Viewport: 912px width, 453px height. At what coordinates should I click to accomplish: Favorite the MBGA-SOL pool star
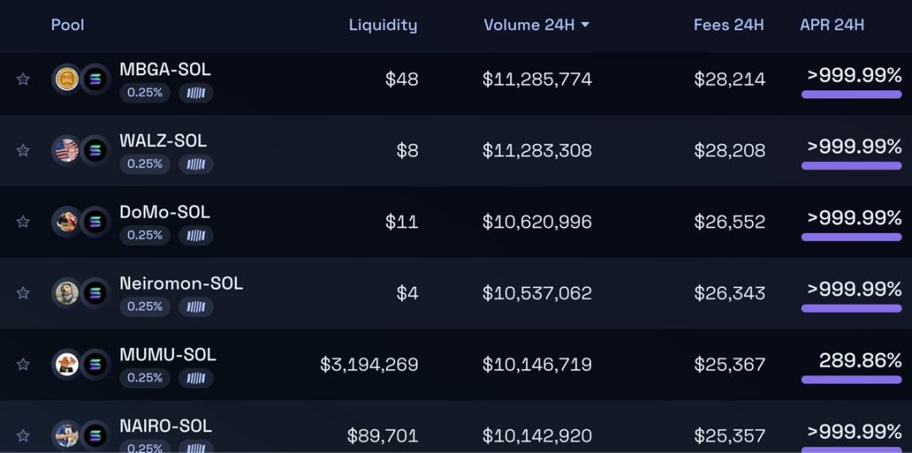tap(23, 79)
